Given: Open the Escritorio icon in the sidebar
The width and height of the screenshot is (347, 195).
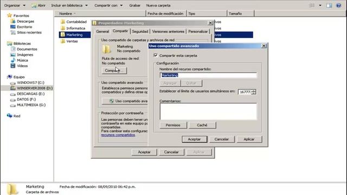Looking at the screenshot, I should click(13, 27).
